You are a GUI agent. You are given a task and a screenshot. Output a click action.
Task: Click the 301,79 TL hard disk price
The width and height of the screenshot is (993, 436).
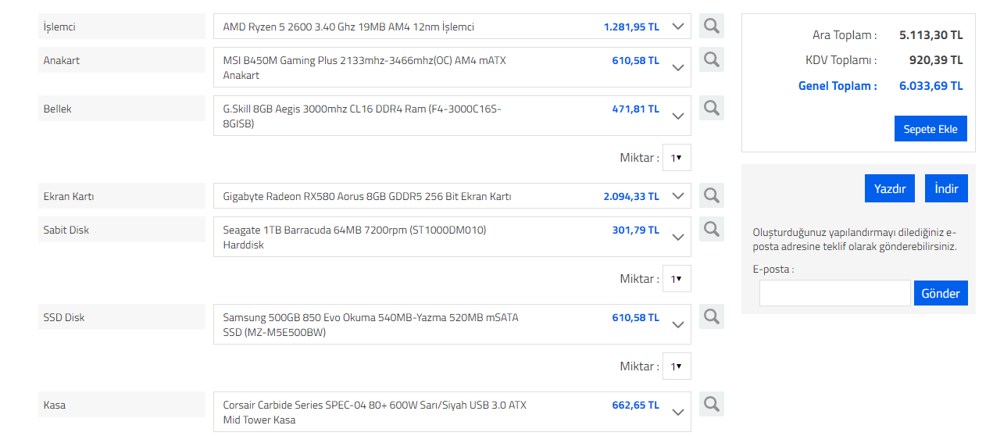pos(636,230)
